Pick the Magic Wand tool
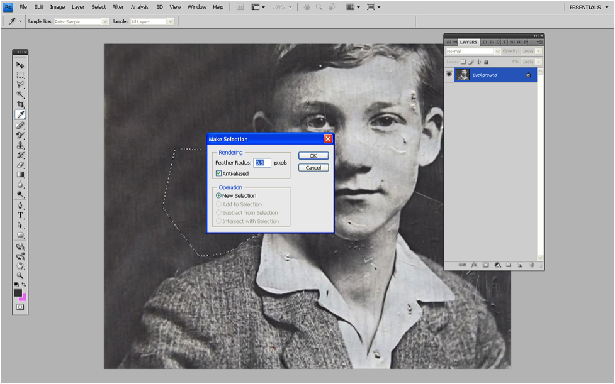This screenshot has height=384, width=615. coord(20,94)
